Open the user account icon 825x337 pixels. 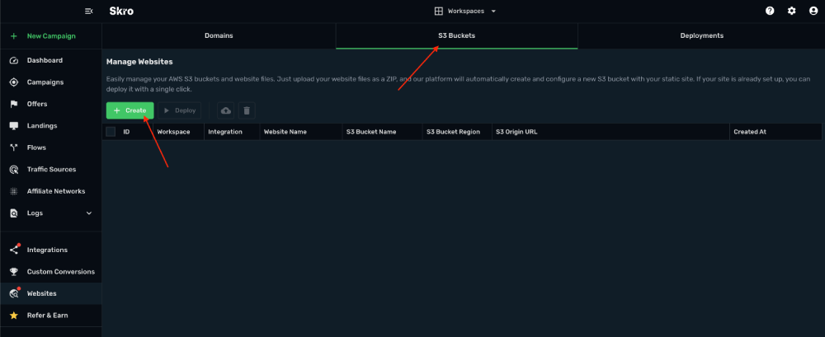pos(813,11)
